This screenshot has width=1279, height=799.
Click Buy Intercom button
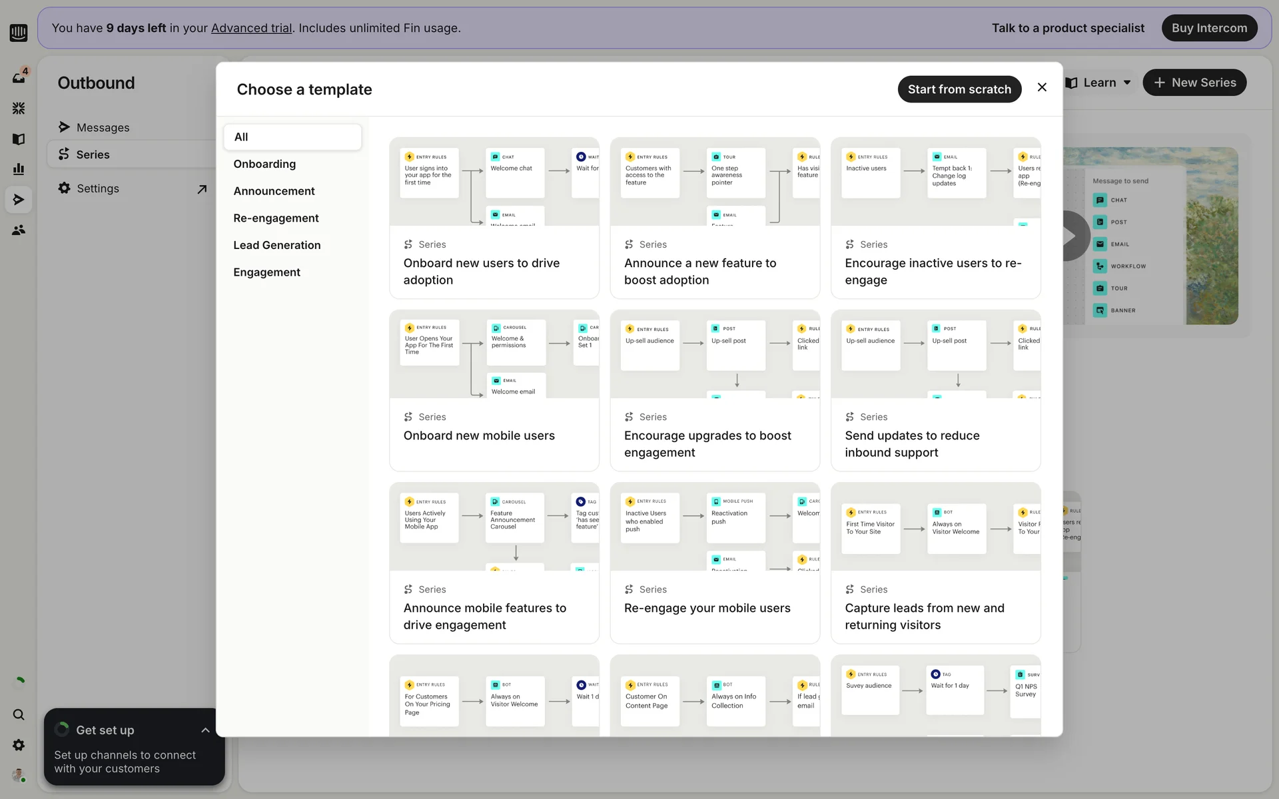tap(1208, 28)
